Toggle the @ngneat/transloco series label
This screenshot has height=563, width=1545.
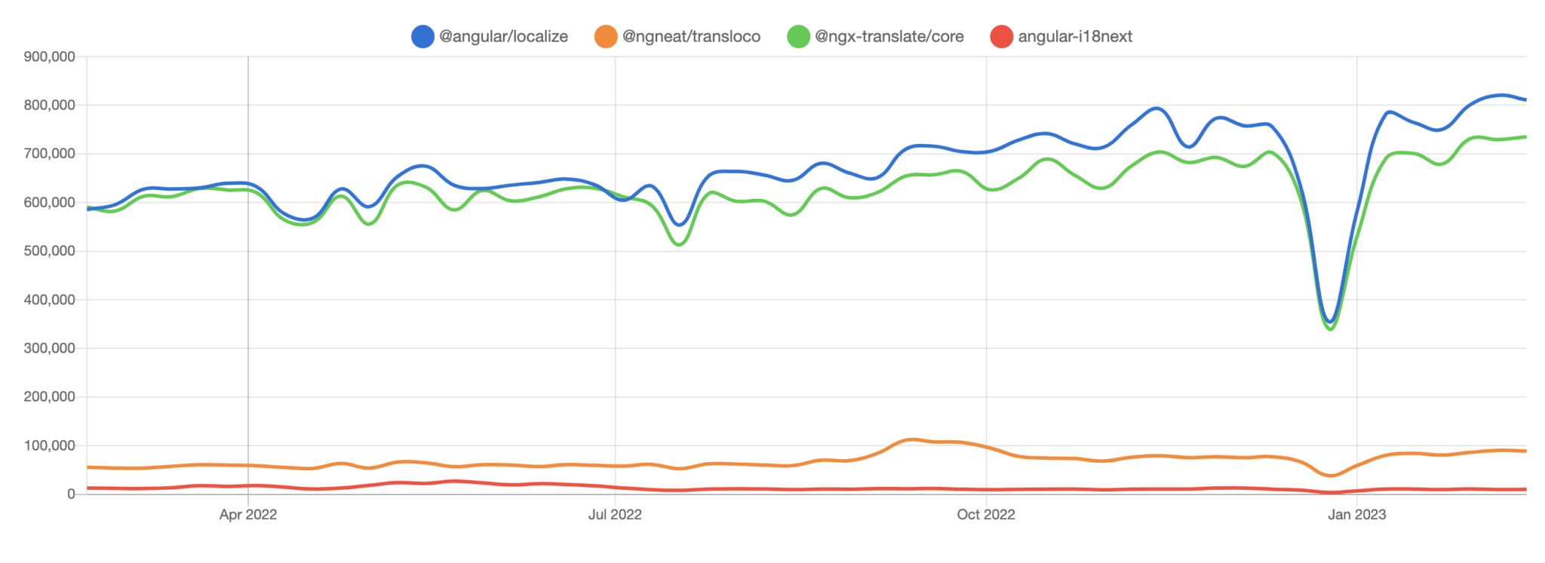coord(691,36)
